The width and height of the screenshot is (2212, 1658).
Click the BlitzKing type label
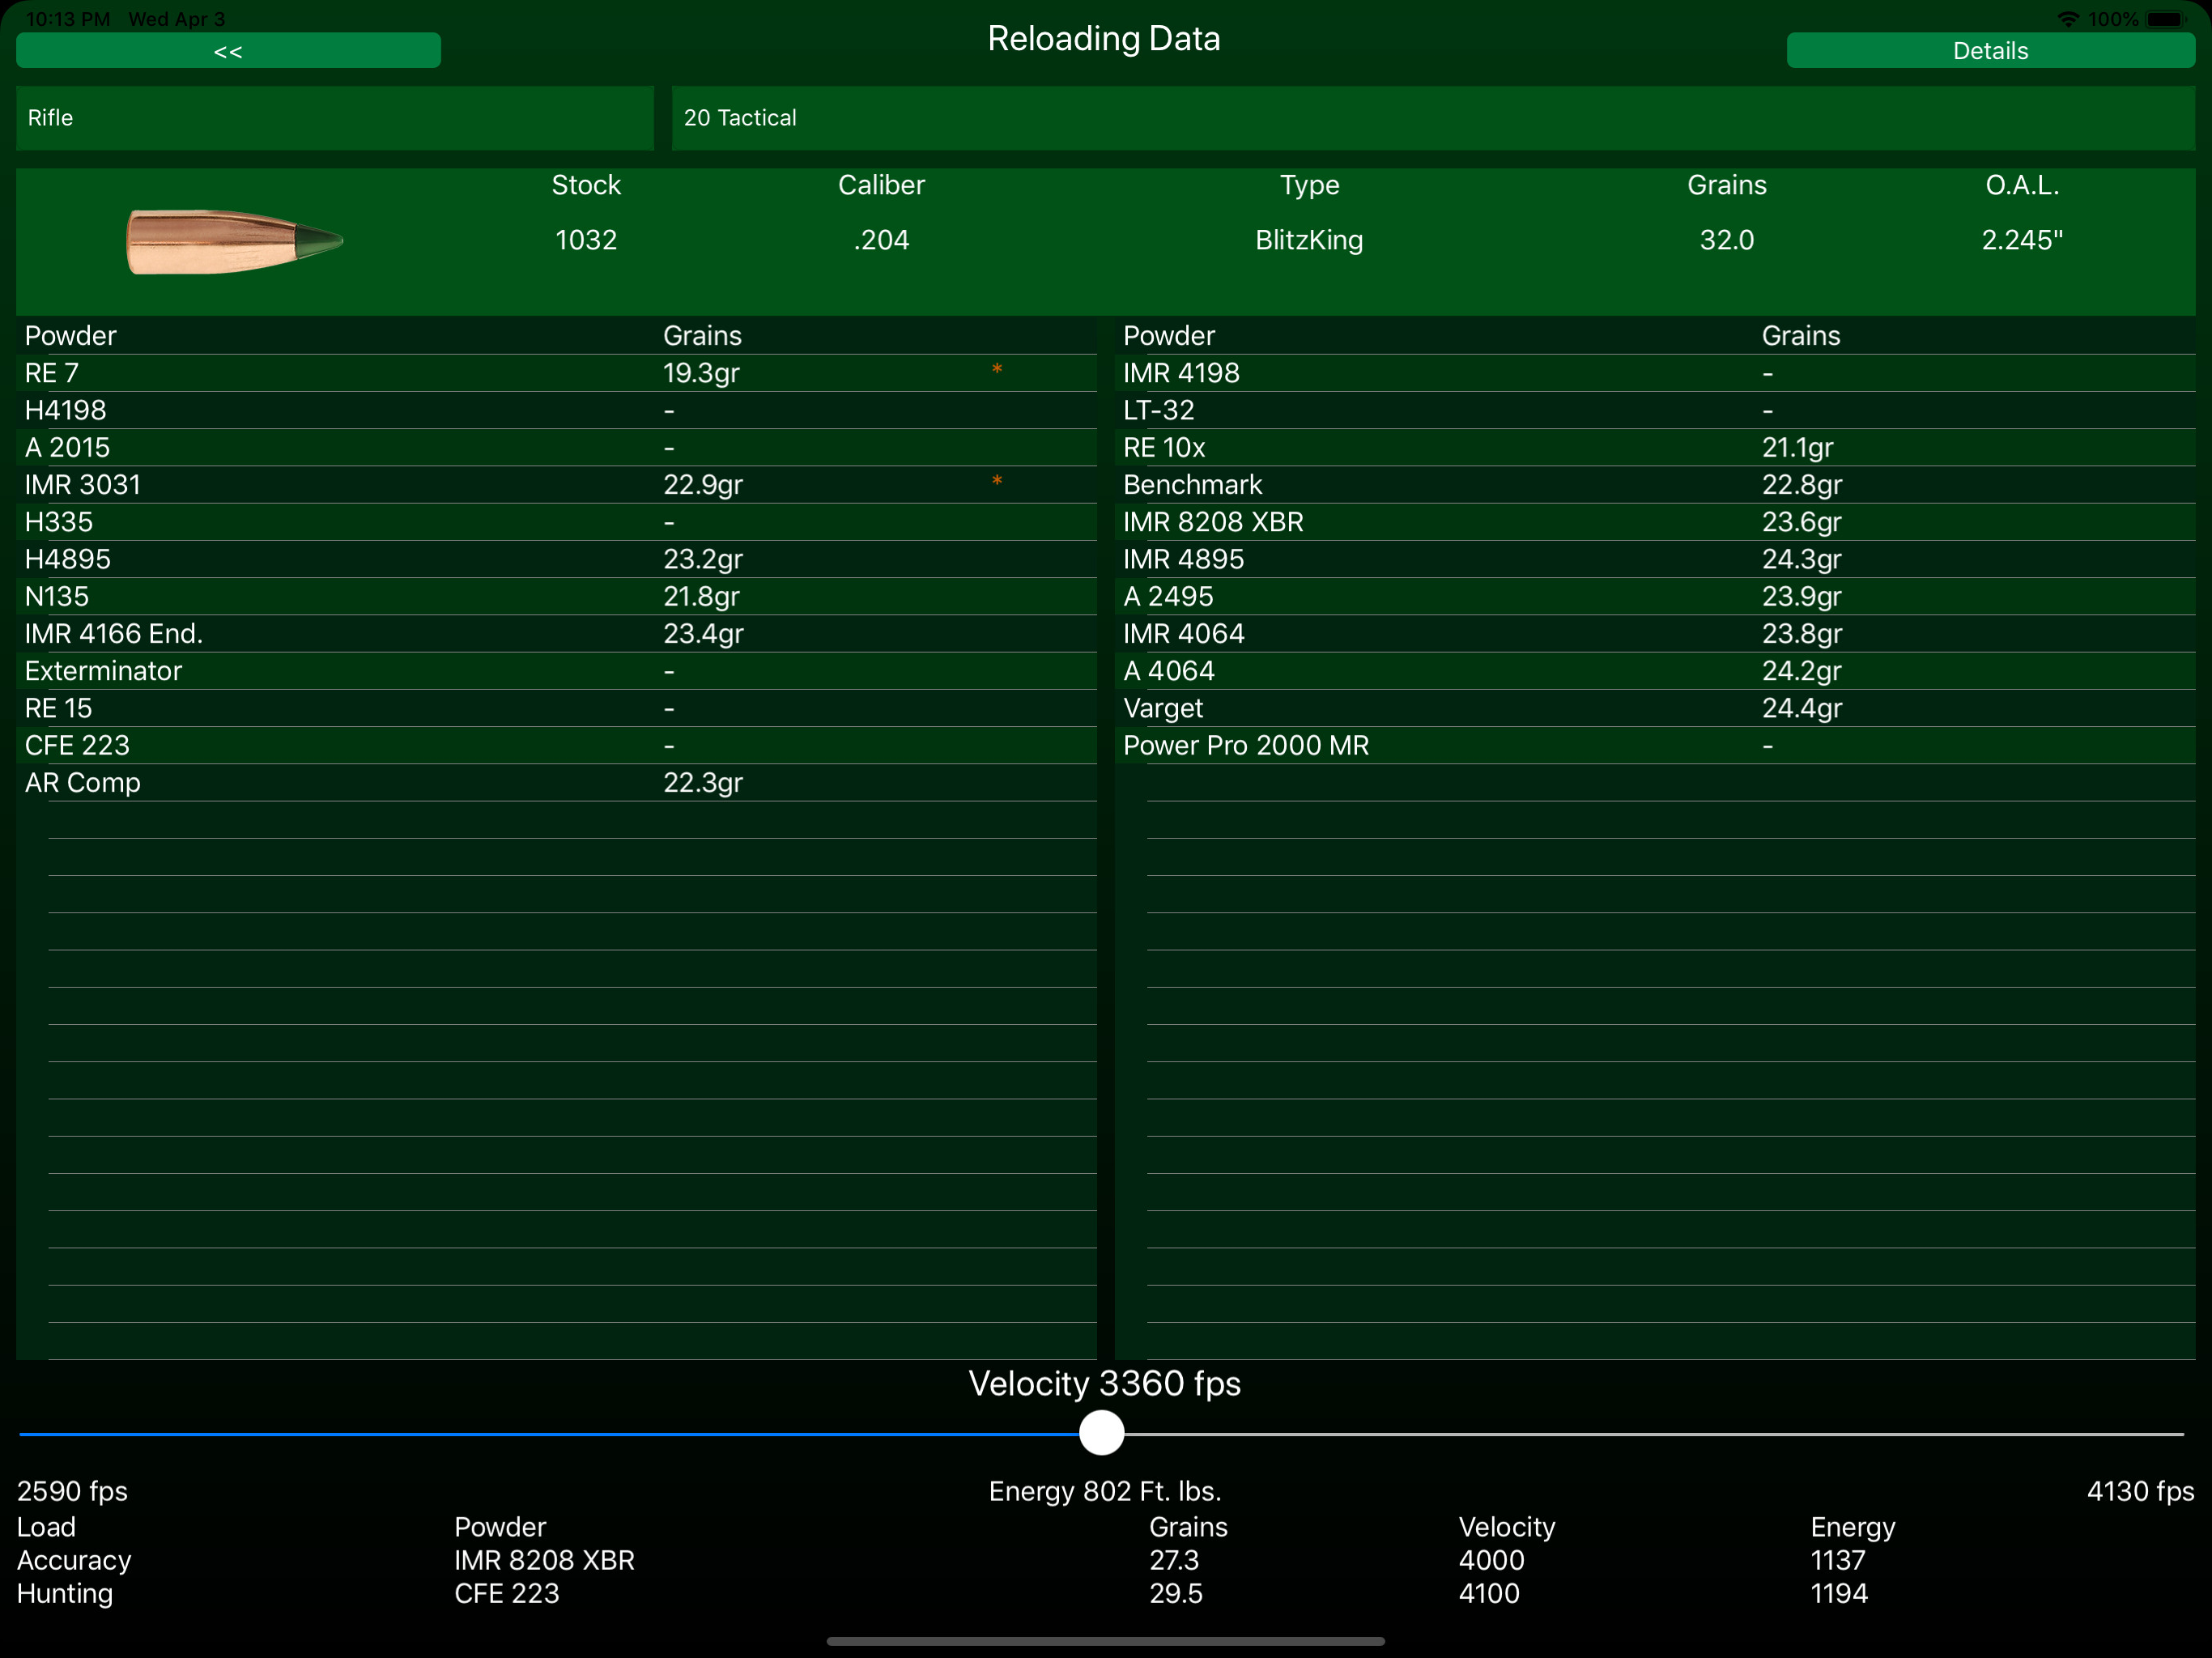[1309, 240]
